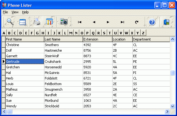Go to next record arrow
Screen dimensions: 177x116
click(x=108, y=22)
